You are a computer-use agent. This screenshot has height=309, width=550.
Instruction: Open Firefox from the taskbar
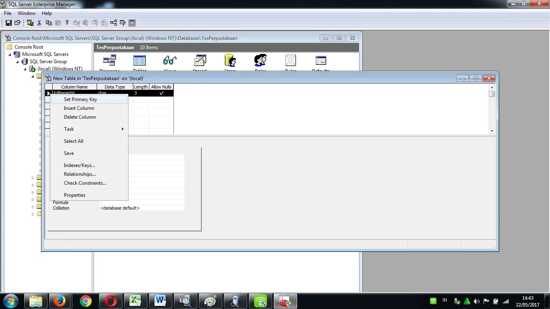(x=60, y=301)
